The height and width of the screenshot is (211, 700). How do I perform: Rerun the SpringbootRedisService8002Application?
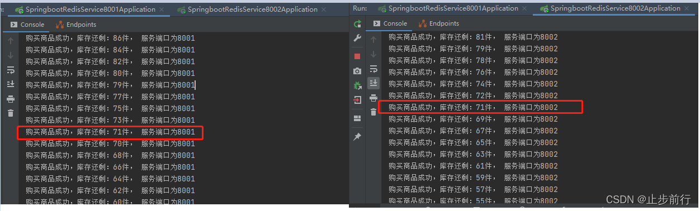point(358,23)
